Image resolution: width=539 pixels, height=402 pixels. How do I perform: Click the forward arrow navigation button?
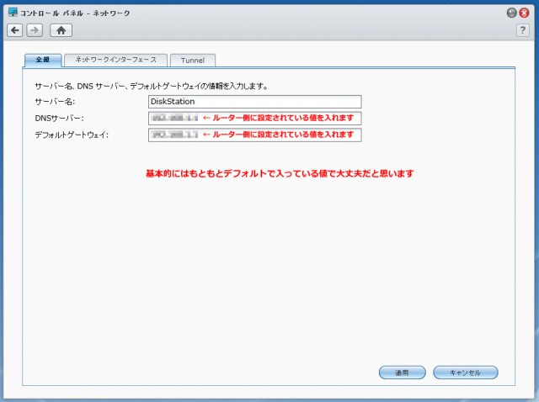pos(34,30)
